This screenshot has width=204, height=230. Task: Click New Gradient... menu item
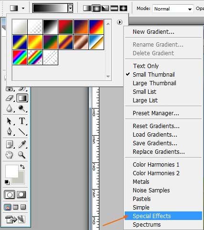pos(153,32)
